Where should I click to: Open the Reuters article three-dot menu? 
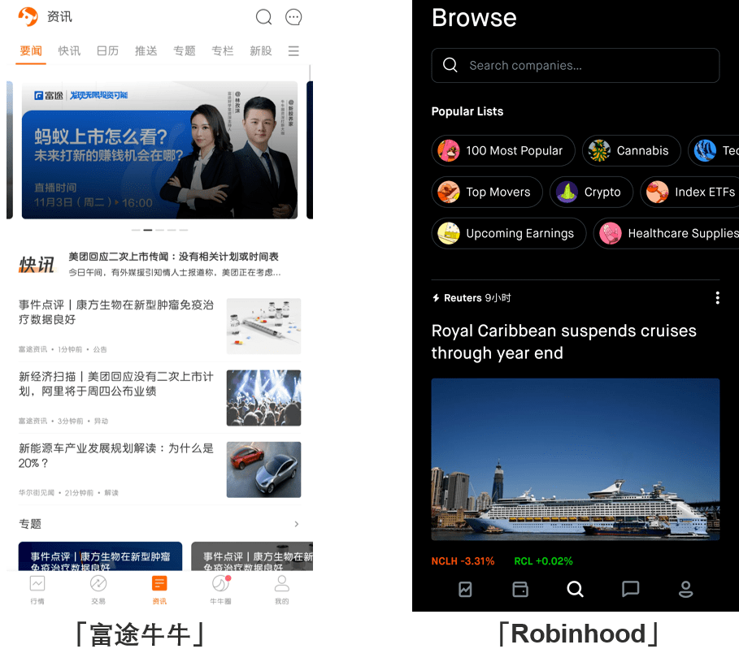717,297
